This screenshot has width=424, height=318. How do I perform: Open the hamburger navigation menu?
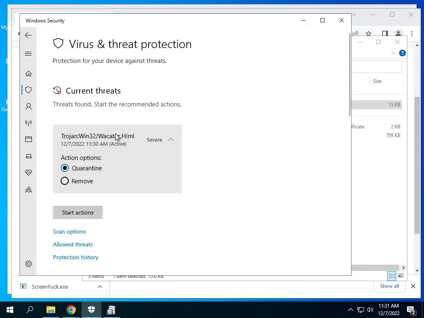[x=28, y=53]
